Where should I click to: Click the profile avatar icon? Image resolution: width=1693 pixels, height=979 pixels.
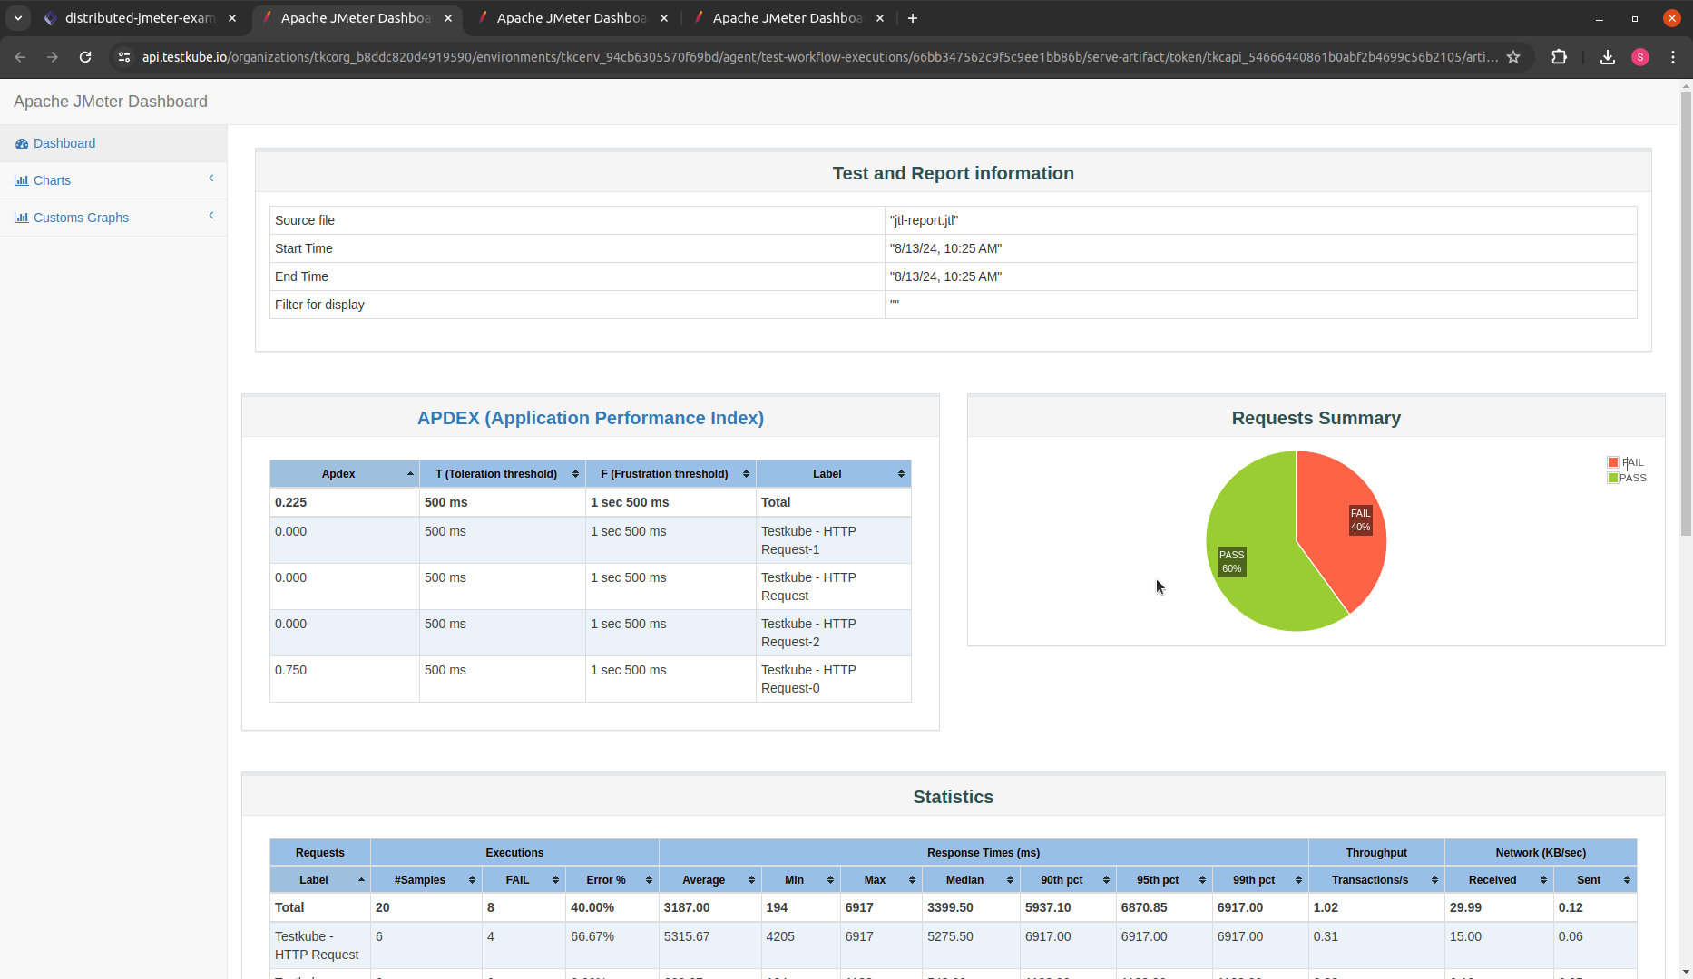[x=1640, y=56]
